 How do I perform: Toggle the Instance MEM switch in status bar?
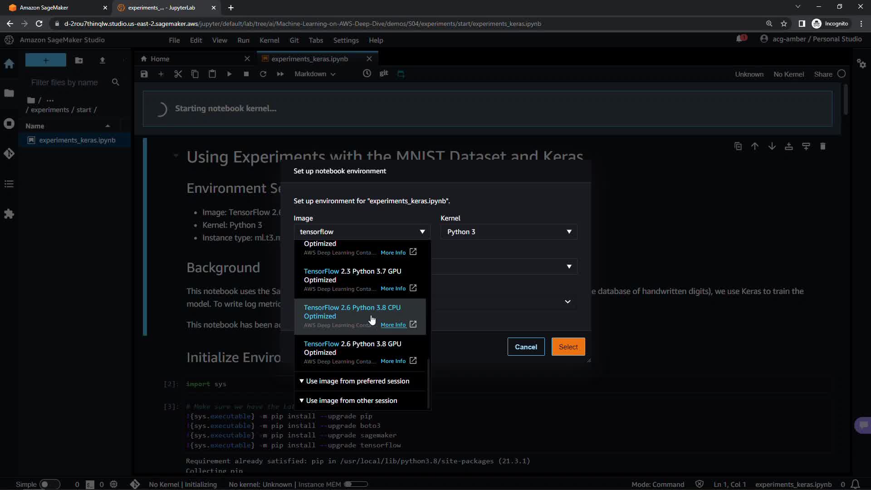pyautogui.click(x=355, y=484)
